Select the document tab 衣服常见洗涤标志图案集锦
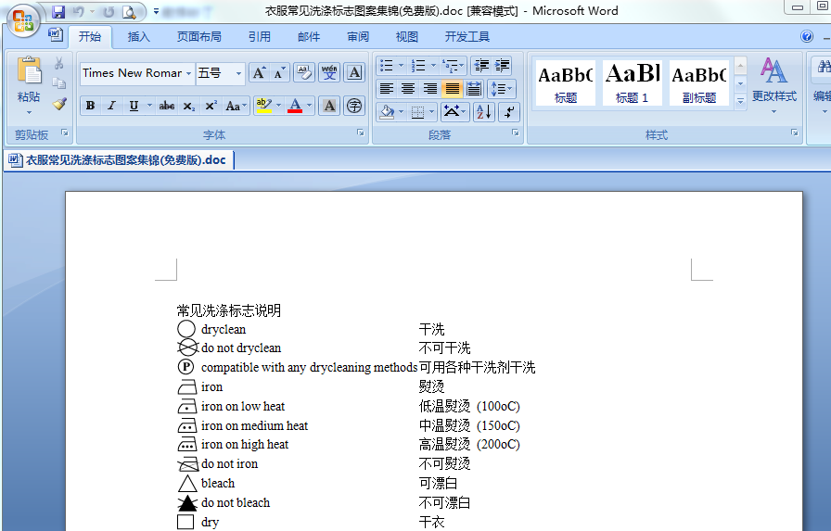 click(x=119, y=160)
